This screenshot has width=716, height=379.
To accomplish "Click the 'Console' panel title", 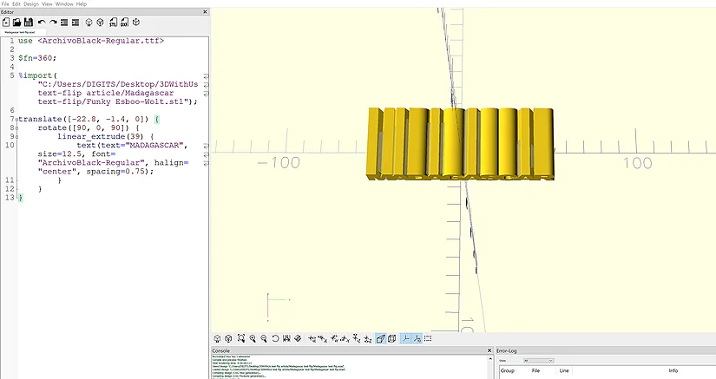I will [221, 350].
